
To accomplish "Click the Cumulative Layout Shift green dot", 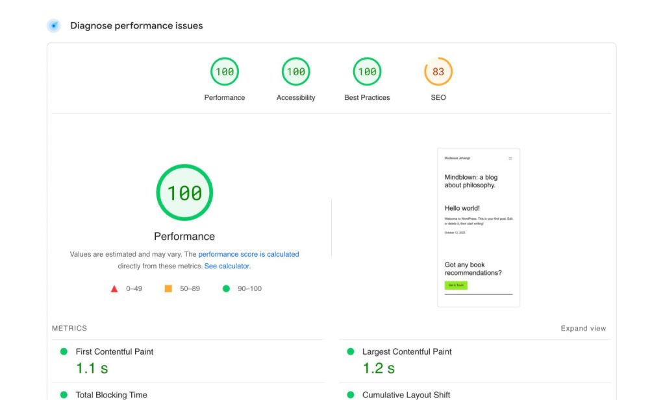I will 350,395.
